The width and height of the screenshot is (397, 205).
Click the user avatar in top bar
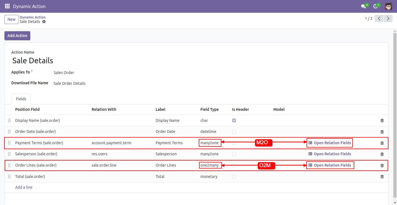(388, 6)
